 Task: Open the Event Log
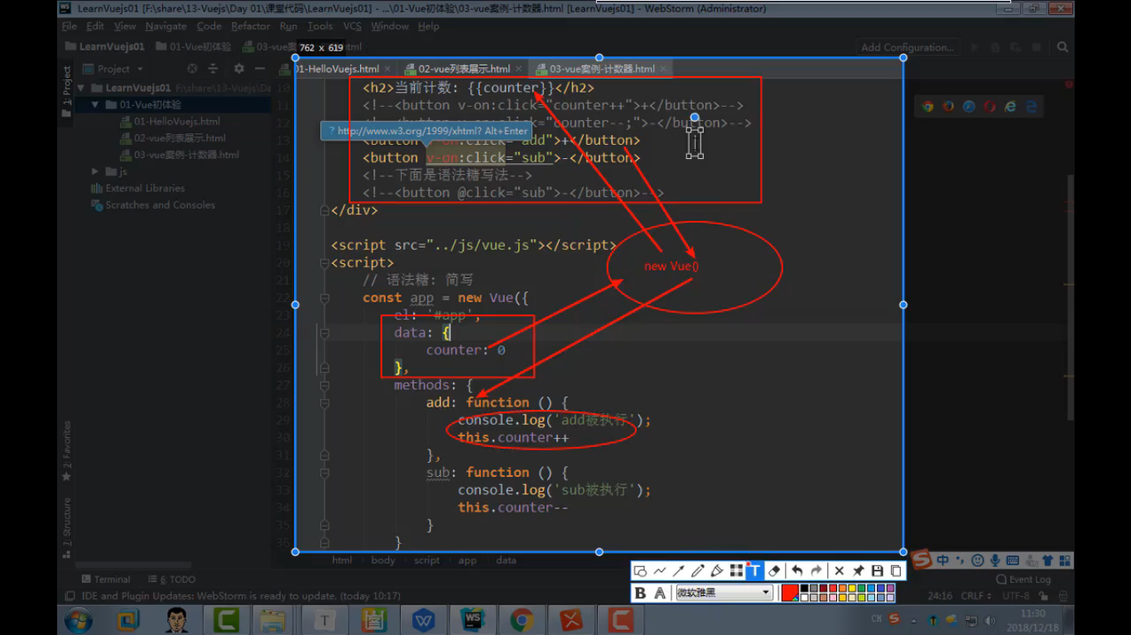point(1023,580)
